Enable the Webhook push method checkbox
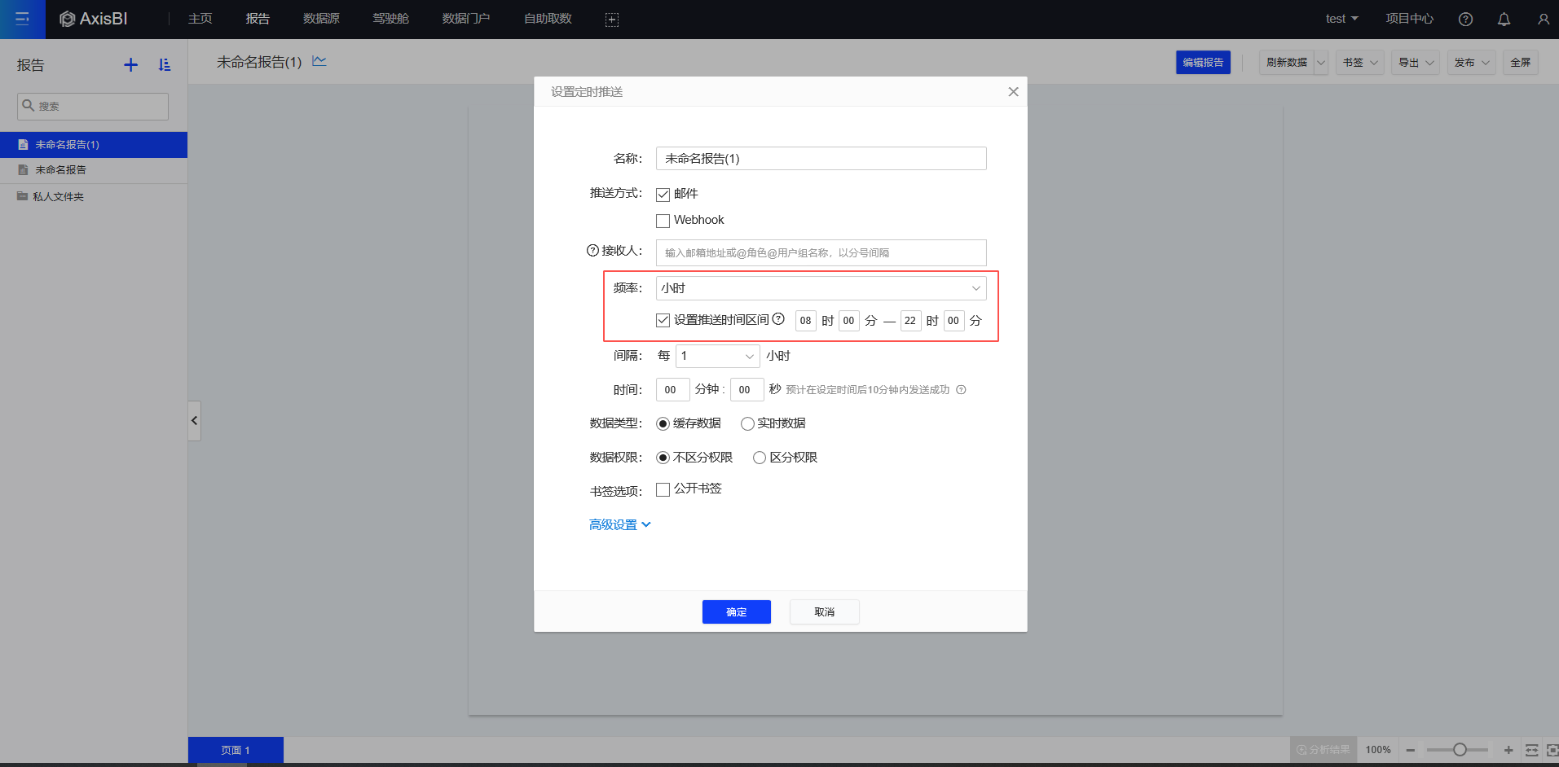Viewport: 1559px width, 767px height. [x=663, y=221]
